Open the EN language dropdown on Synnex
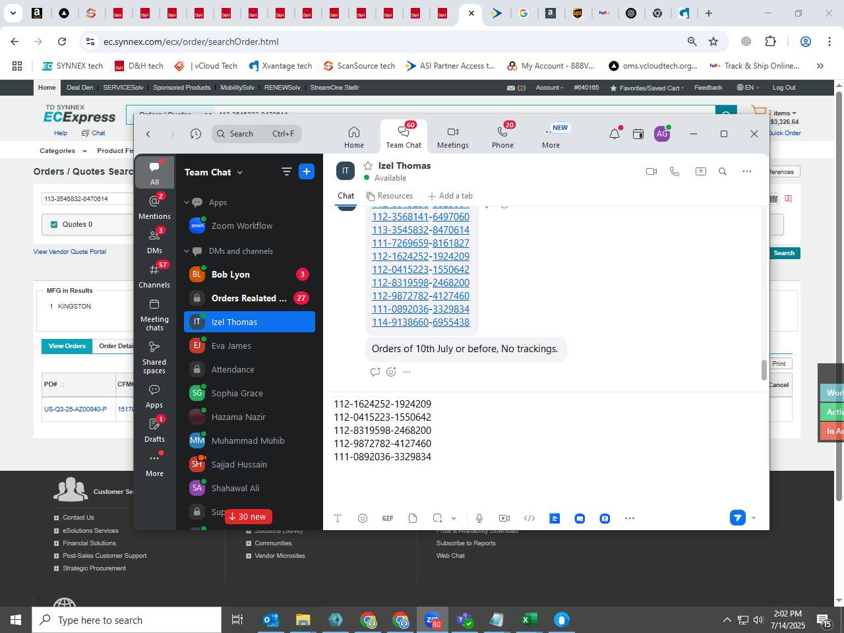The image size is (844, 633). (748, 88)
